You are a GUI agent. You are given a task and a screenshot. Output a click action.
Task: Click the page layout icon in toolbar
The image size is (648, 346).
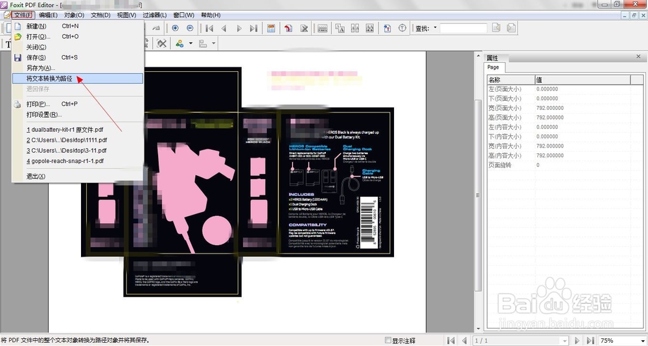click(271, 28)
